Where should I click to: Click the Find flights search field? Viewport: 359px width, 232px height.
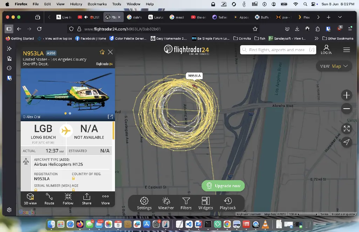pos(278,50)
